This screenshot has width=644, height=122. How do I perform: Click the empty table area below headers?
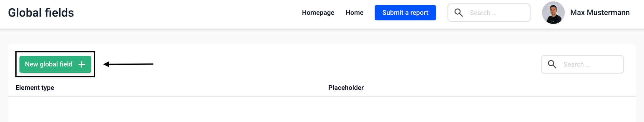point(322,109)
